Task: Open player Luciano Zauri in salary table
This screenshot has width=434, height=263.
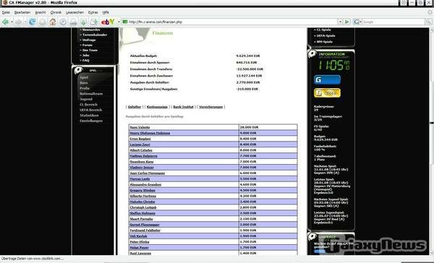Action: click(x=140, y=145)
